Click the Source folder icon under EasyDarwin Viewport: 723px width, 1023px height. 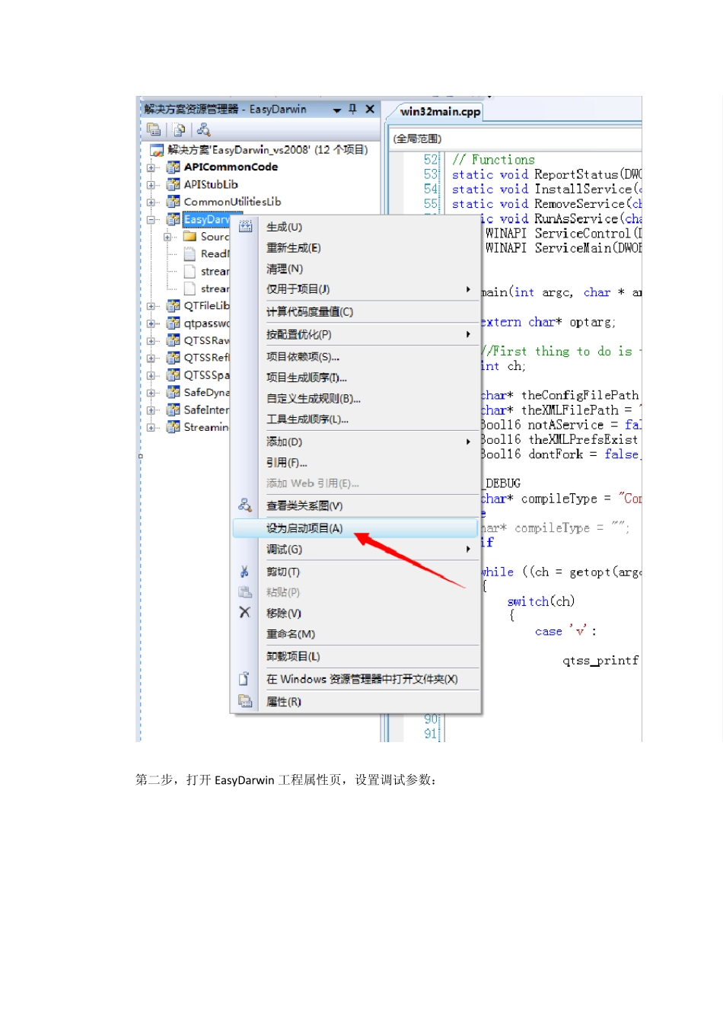(x=190, y=237)
